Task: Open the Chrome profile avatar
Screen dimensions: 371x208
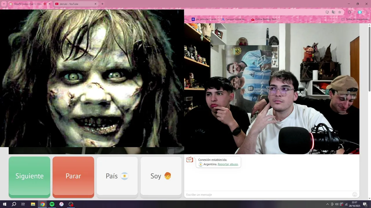Action: pyautogui.click(x=360, y=12)
